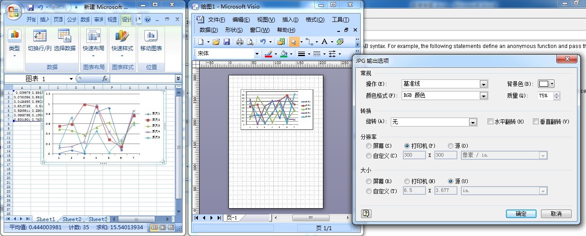
Task: Click the Excel Office button
Action: coord(14,12)
